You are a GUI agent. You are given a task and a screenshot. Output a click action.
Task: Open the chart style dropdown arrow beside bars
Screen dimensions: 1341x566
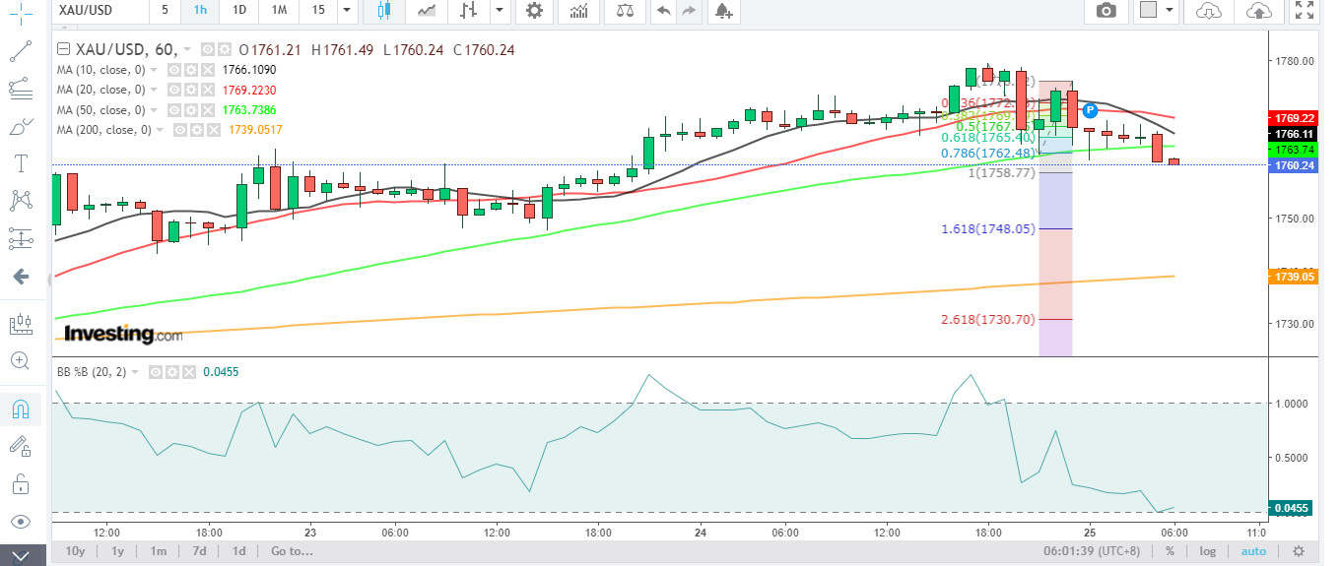click(x=501, y=11)
